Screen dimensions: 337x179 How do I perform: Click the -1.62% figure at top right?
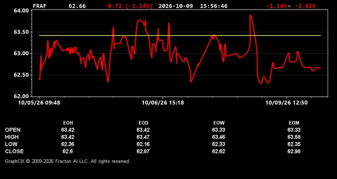[x=306, y=6]
